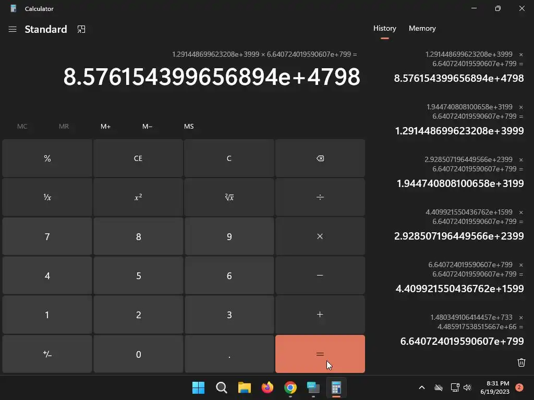
Task: Open File Explorer from taskbar
Action: [x=244, y=387]
